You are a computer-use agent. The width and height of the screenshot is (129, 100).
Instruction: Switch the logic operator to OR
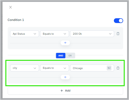point(70,56)
